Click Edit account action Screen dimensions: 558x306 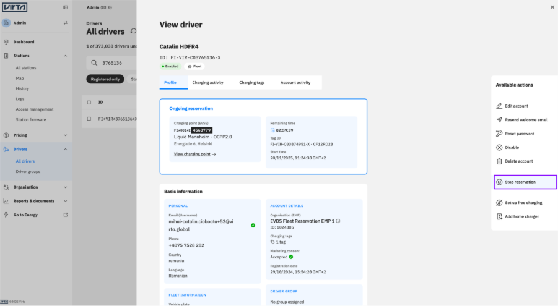[x=517, y=106]
